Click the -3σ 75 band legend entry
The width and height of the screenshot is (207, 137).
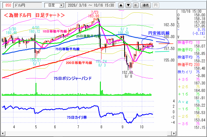189,124
